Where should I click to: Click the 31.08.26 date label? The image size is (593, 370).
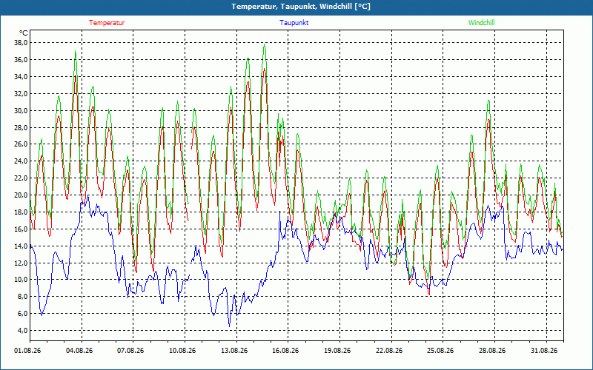point(545,351)
